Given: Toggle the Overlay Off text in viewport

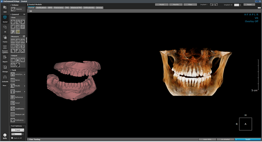Looking at the screenshot, I should pos(252,21).
